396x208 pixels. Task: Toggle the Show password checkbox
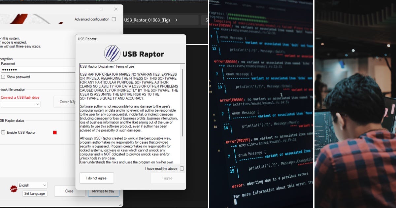pos(3,77)
